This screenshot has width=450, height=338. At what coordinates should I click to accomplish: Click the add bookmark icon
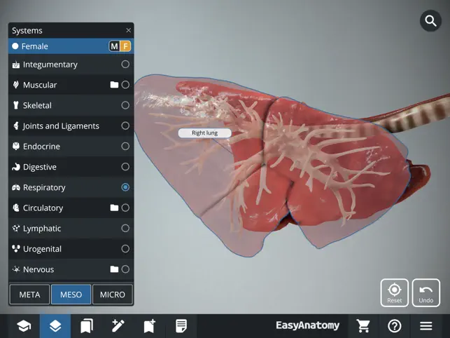tap(150, 326)
